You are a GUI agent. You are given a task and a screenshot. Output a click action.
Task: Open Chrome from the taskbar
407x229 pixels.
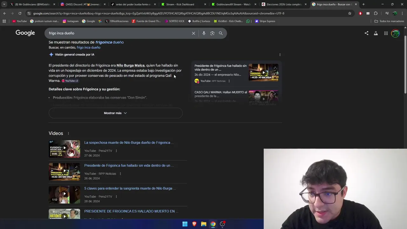pyautogui.click(x=213, y=224)
